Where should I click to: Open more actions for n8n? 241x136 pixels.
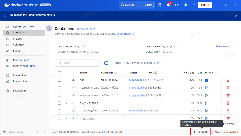(215, 80)
